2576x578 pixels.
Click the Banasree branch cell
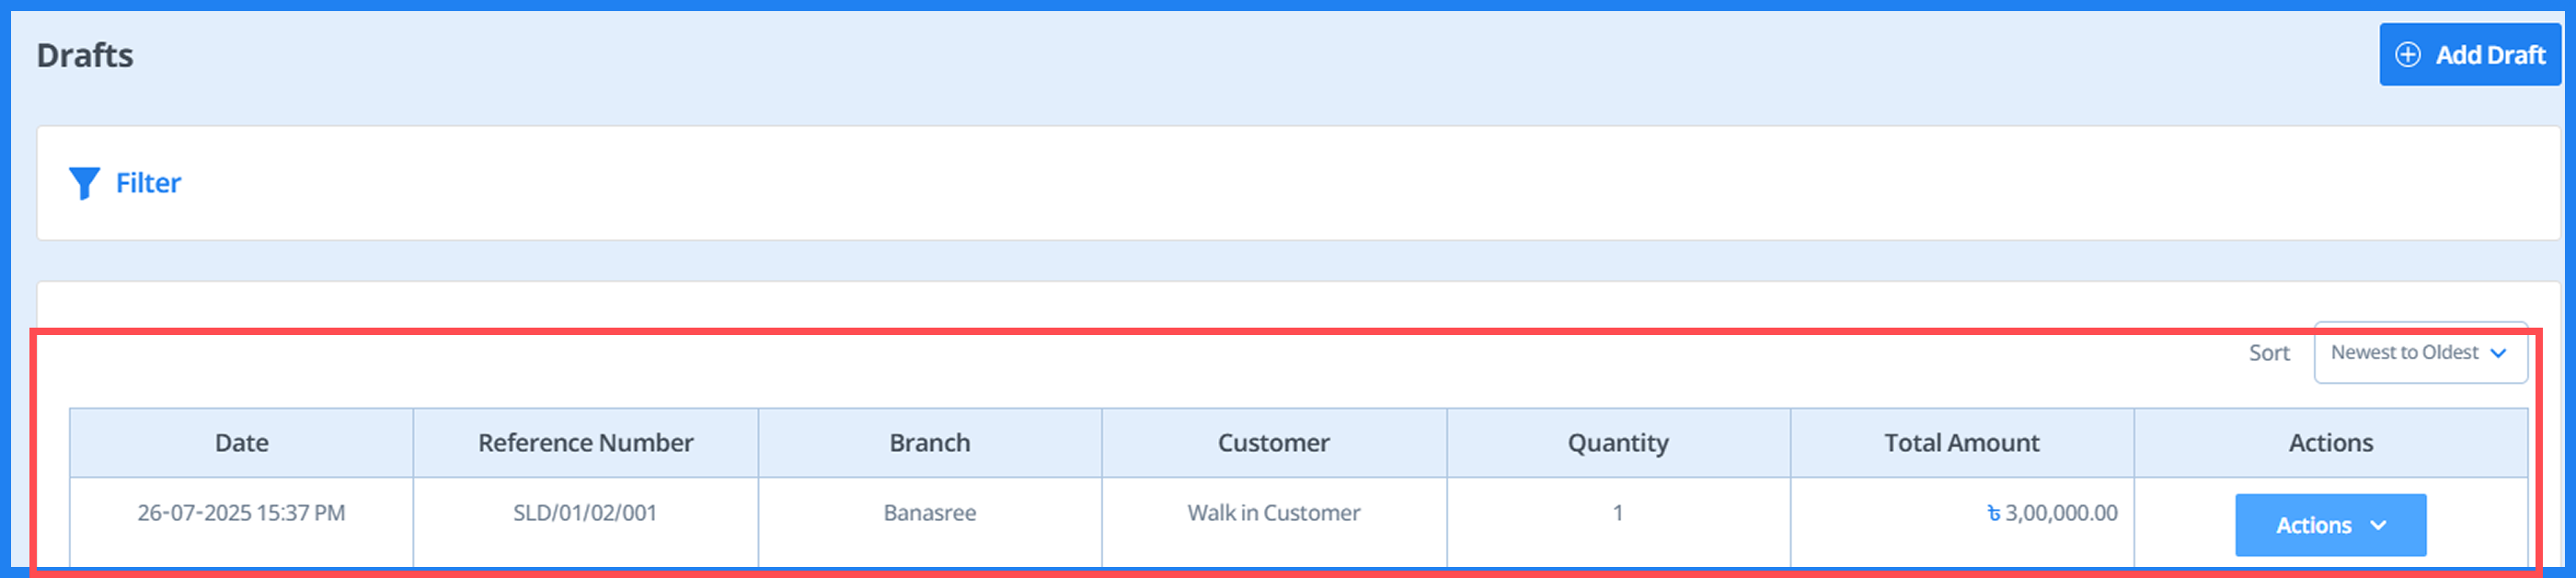tap(929, 512)
